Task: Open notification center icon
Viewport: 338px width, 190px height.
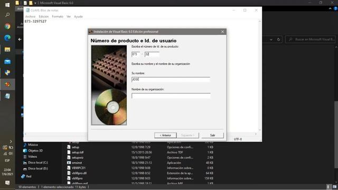Action: [7, 183]
